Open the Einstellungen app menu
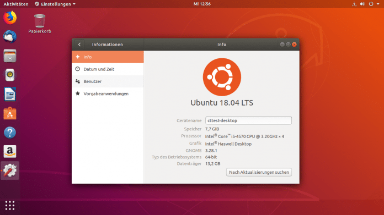The image size is (384, 215). pos(55,4)
